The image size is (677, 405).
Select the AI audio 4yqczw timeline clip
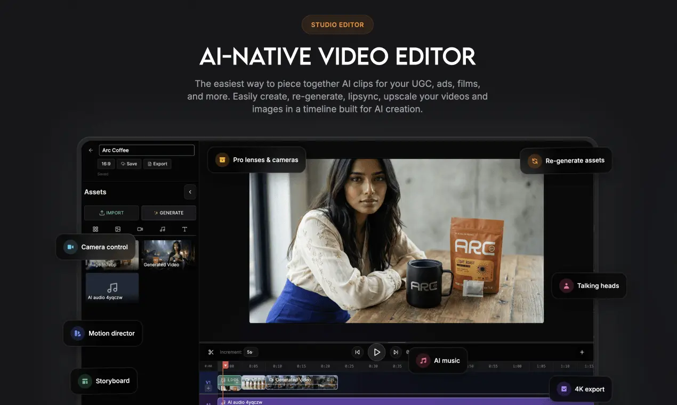[x=384, y=401]
